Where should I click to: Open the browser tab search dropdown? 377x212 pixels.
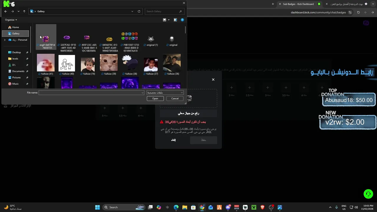[x=373, y=4]
